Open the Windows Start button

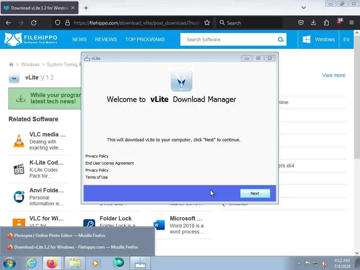tap(9, 263)
